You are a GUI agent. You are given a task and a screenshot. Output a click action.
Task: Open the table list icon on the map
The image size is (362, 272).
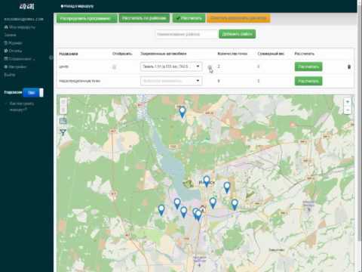[63, 121]
